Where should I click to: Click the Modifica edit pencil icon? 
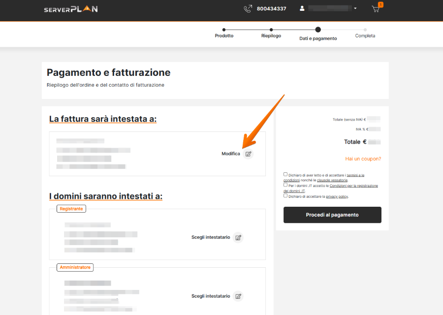coord(249,154)
